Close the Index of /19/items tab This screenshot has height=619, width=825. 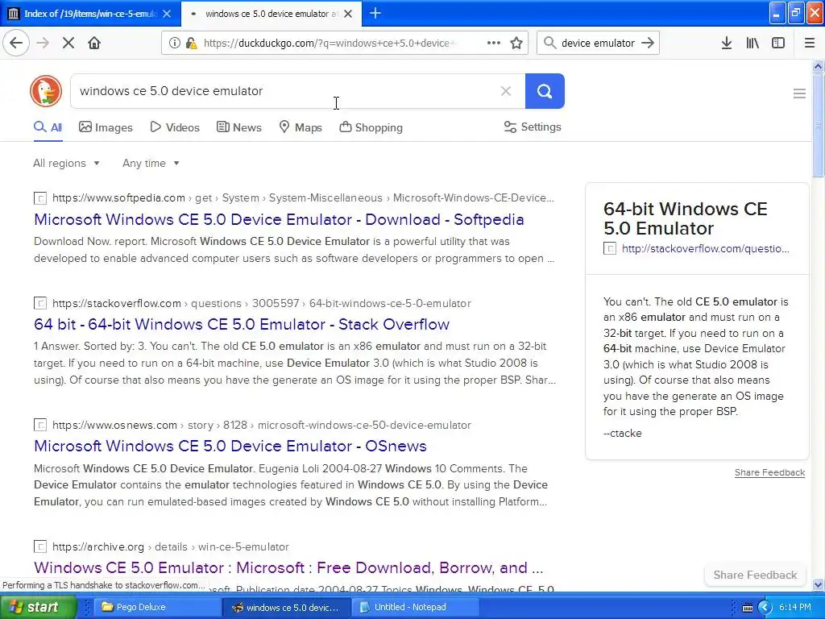(167, 14)
